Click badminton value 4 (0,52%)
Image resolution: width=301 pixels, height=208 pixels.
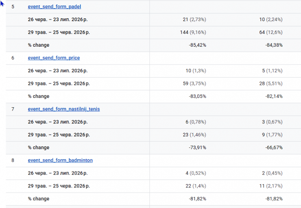coord(196,173)
